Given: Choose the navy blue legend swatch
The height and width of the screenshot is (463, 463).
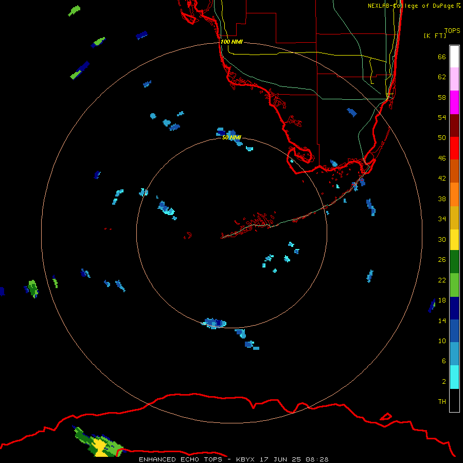Looking at the screenshot, I should [x=454, y=308].
